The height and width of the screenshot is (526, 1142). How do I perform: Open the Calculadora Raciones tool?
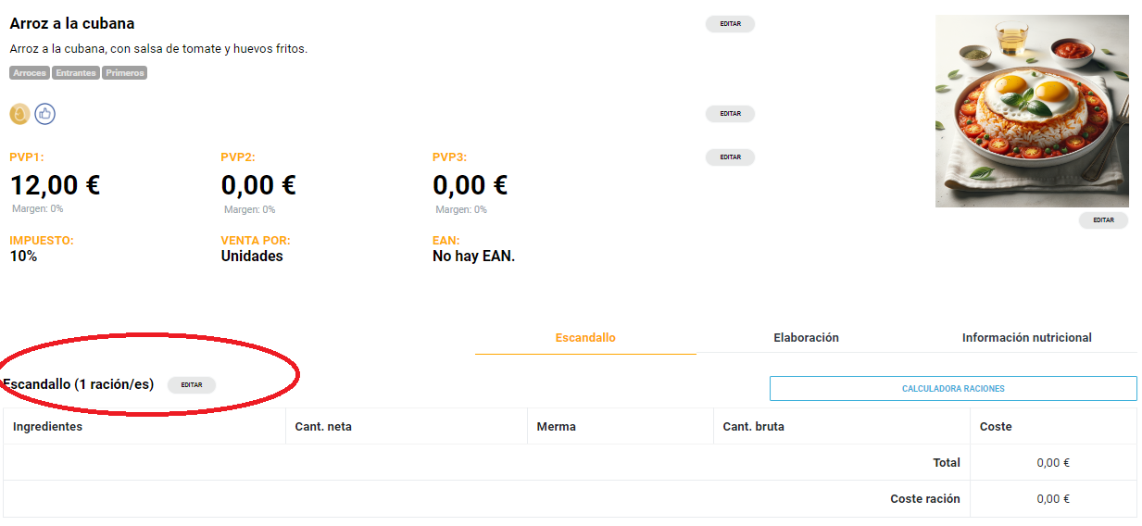pyautogui.click(x=953, y=389)
